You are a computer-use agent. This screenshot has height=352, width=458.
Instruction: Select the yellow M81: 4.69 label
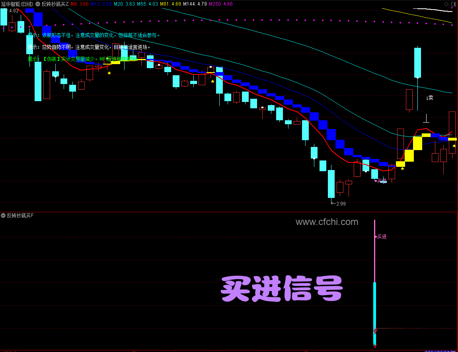pos(170,4)
